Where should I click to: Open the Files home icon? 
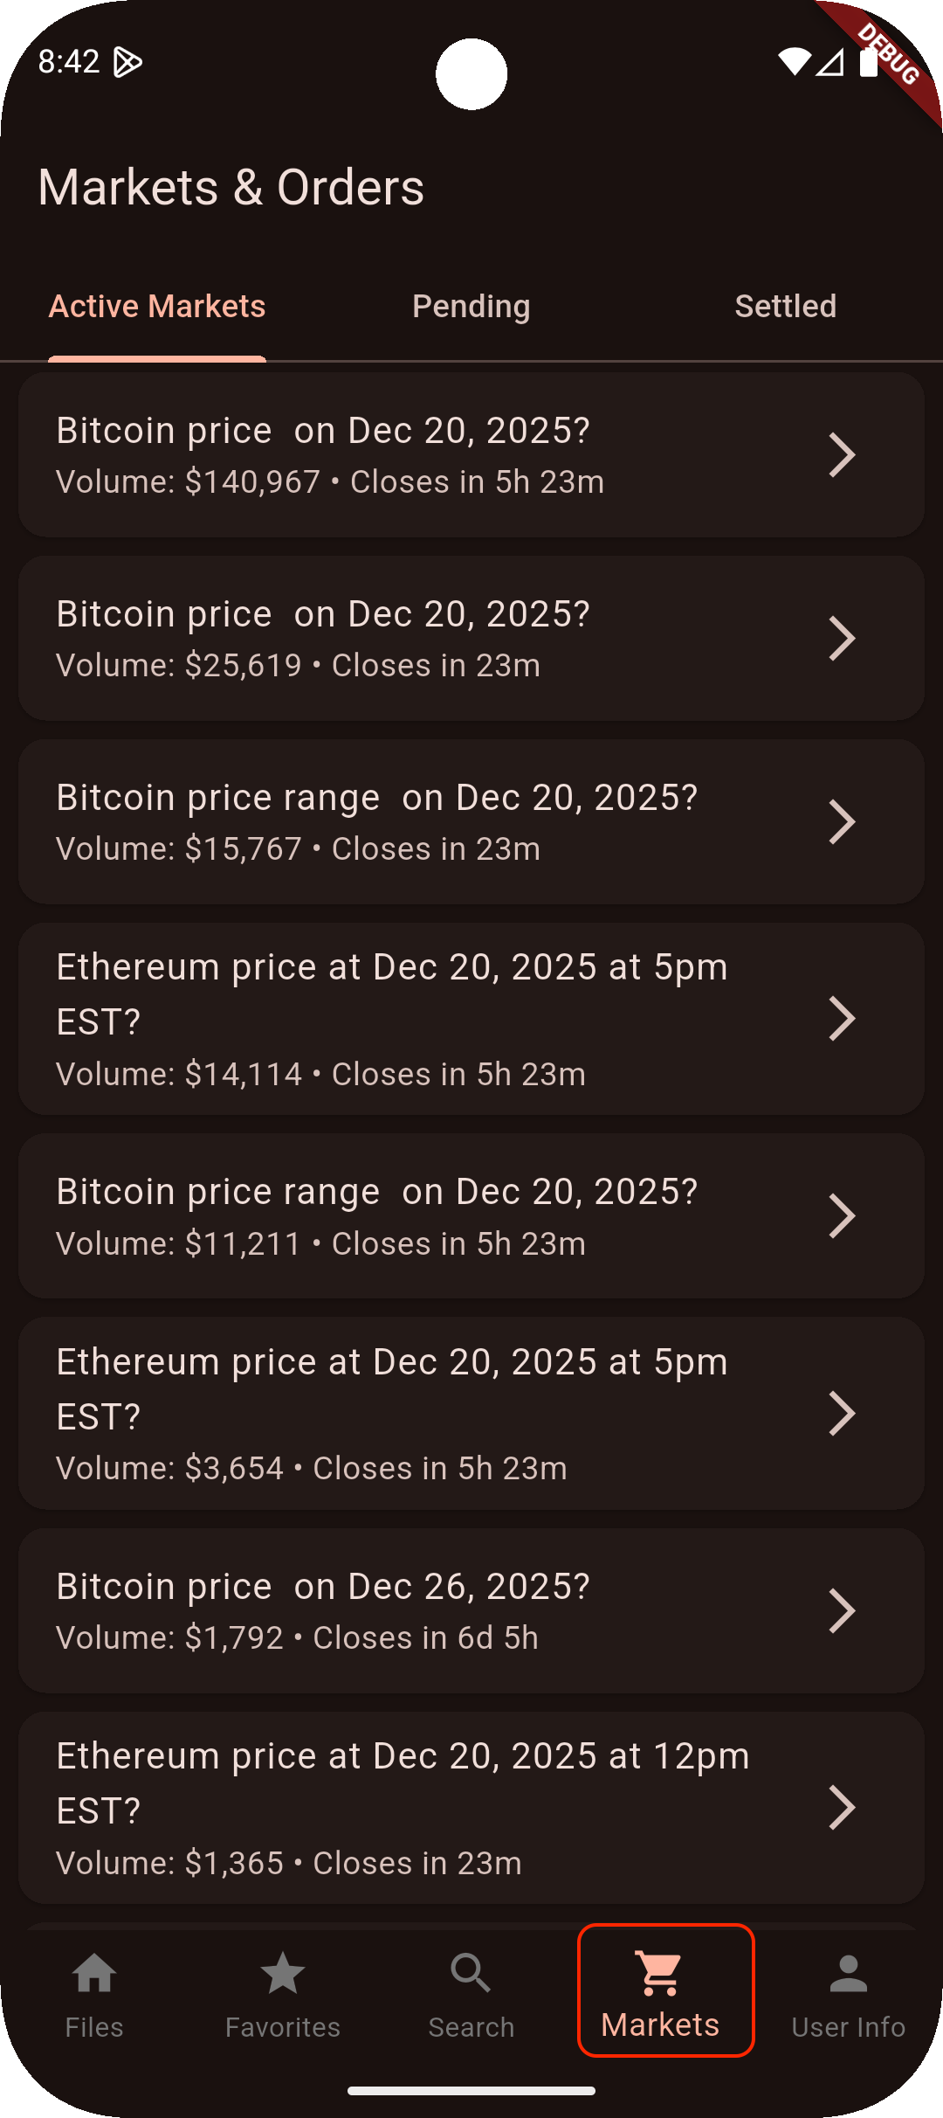[x=94, y=1975]
